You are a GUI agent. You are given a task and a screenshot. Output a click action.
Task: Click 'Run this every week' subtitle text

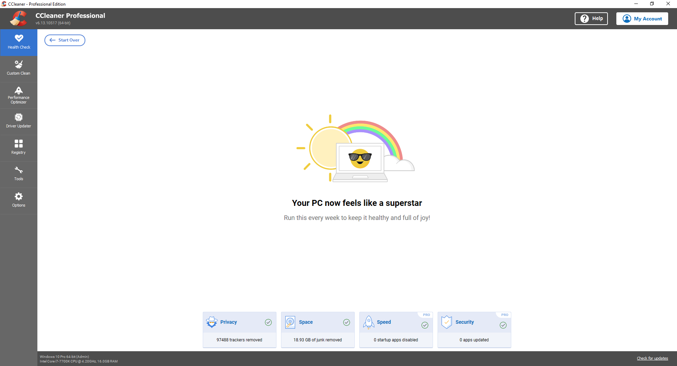(x=357, y=218)
